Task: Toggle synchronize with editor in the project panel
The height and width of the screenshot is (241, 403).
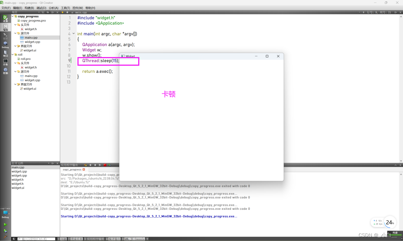Action: (48, 12)
